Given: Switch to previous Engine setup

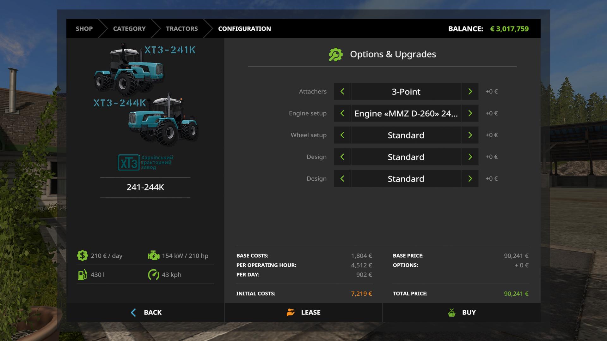Looking at the screenshot, I should [342, 113].
